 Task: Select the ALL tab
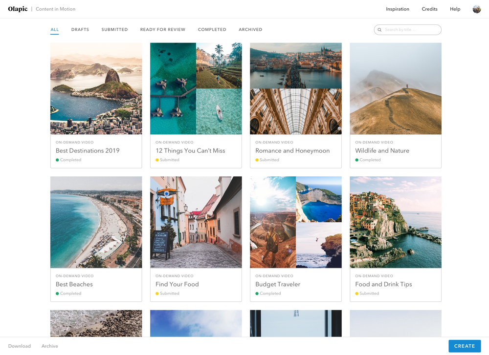55,30
